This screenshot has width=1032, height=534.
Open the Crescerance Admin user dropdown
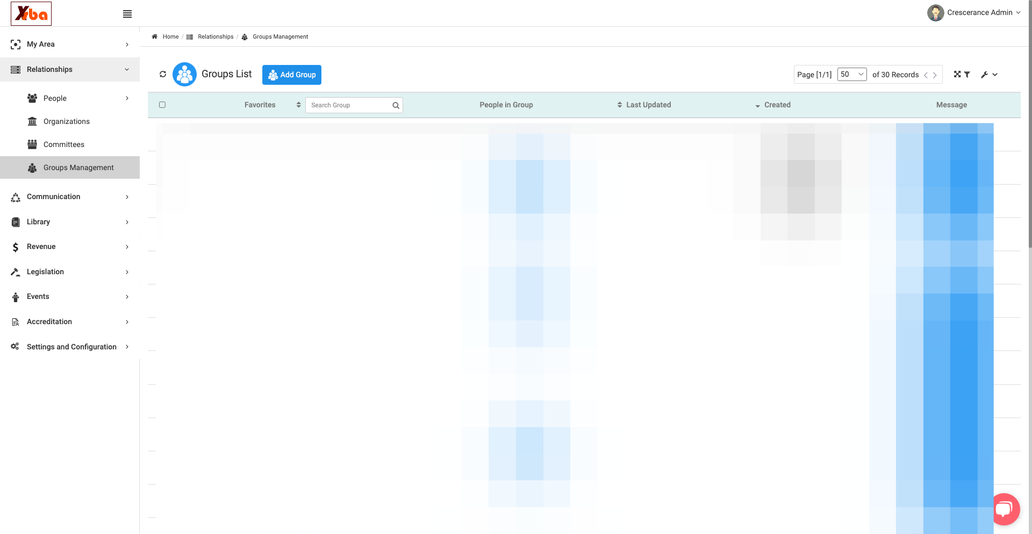tap(983, 13)
